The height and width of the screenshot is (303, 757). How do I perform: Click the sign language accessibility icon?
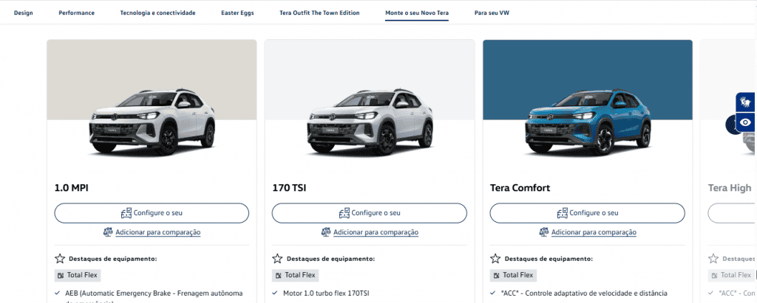click(747, 102)
